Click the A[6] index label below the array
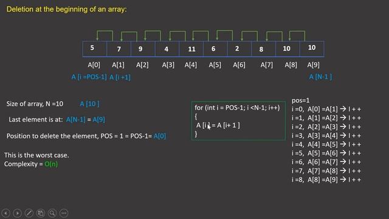 pos(239,65)
